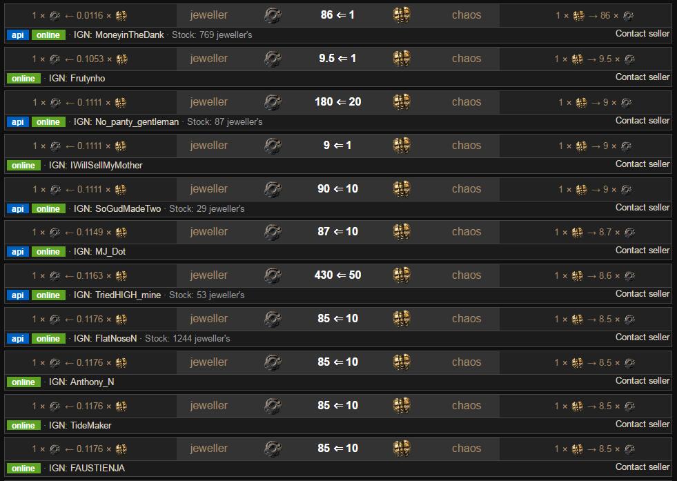The width and height of the screenshot is (677, 481).
Task: Click the large chaos orb icon in Frutynho's row
Action: [x=402, y=58]
